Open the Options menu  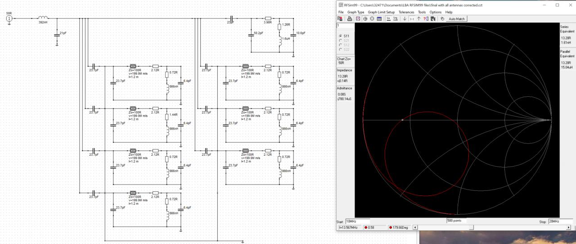[x=436, y=12]
